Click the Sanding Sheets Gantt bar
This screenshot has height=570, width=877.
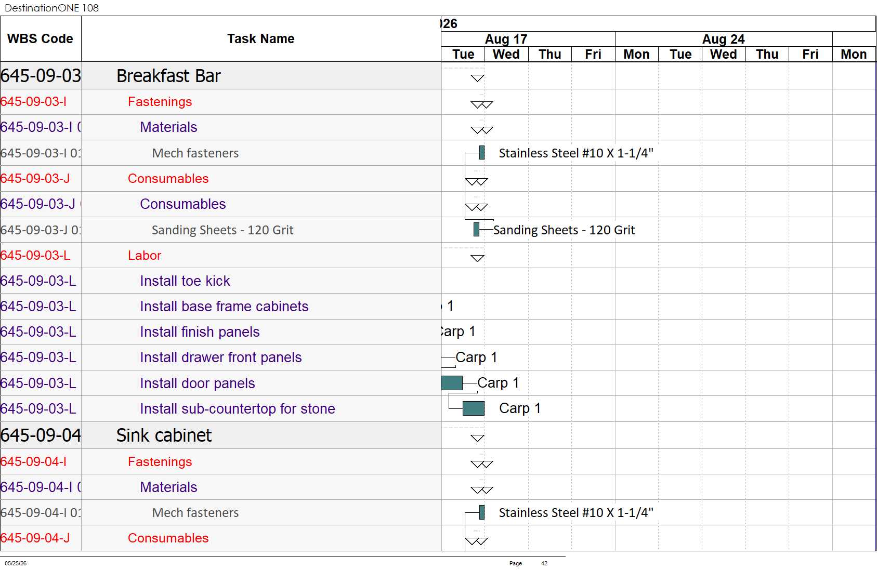pyautogui.click(x=476, y=229)
